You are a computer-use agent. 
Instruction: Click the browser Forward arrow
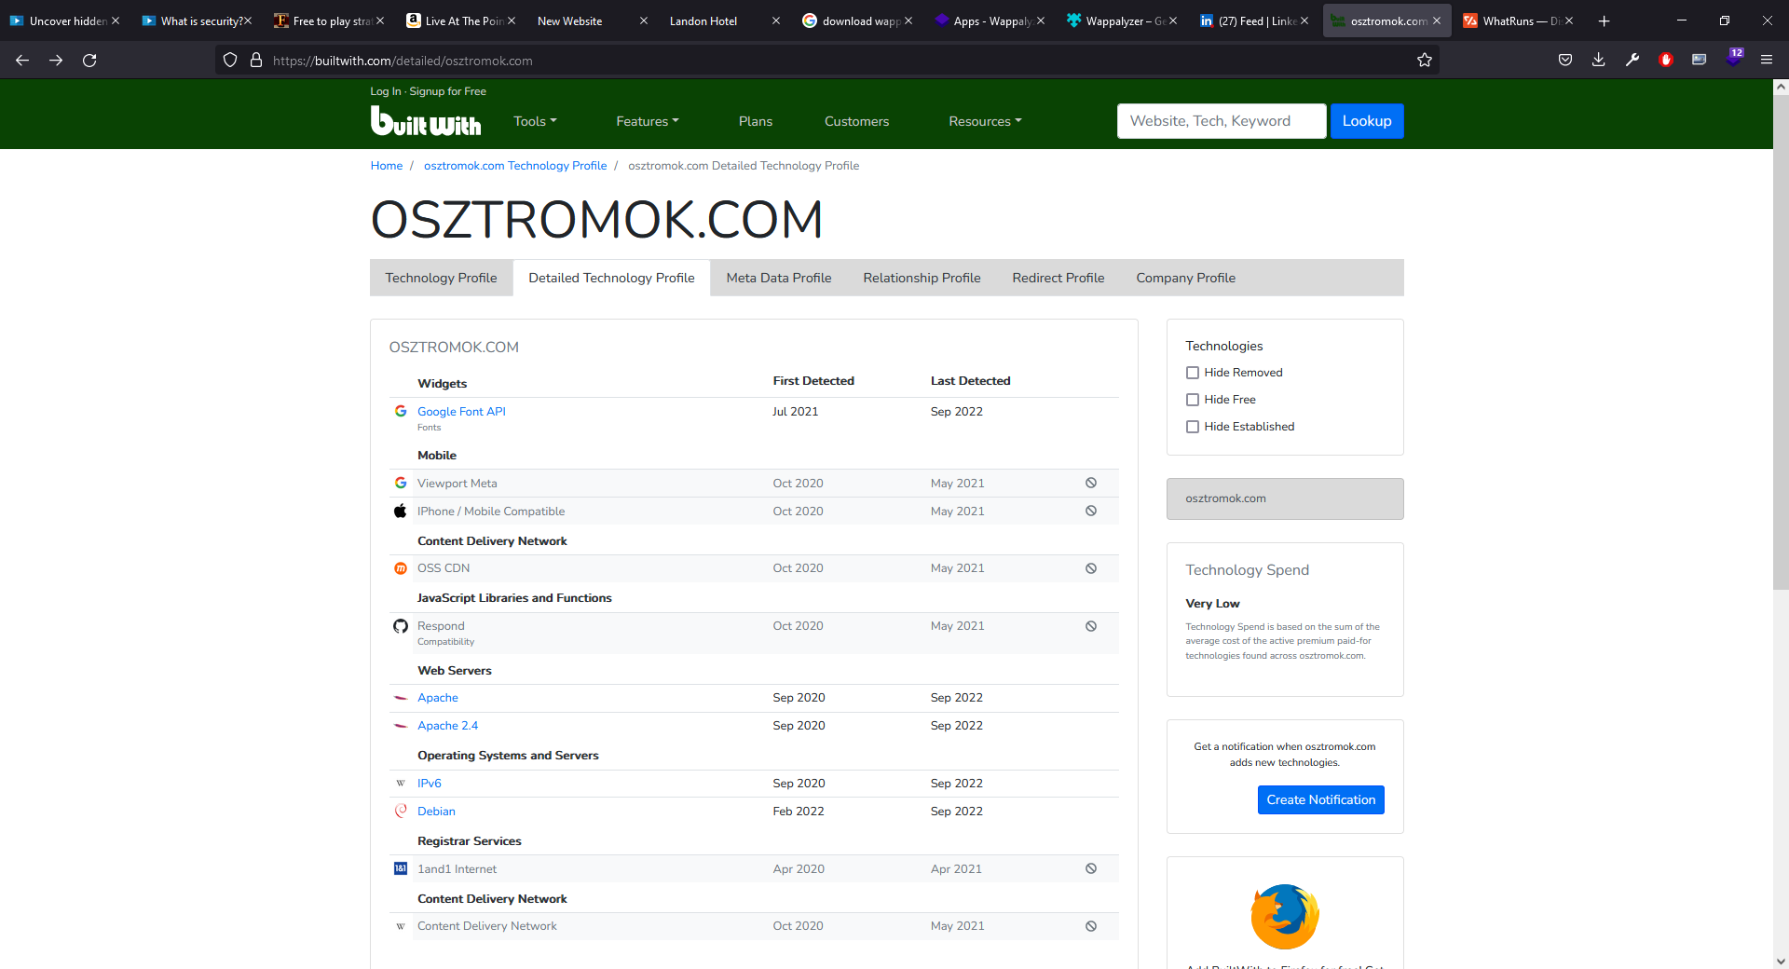pos(56,61)
